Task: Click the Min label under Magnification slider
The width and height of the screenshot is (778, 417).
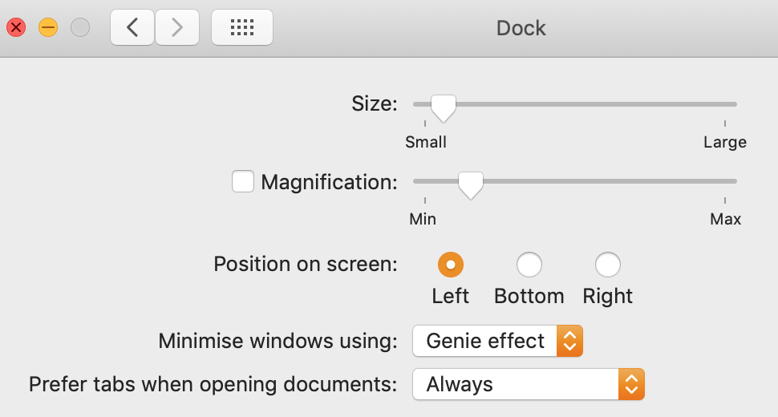Action: (423, 219)
